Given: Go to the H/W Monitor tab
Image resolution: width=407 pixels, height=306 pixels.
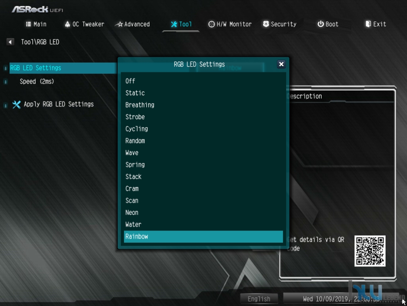Looking at the screenshot, I should coord(230,24).
